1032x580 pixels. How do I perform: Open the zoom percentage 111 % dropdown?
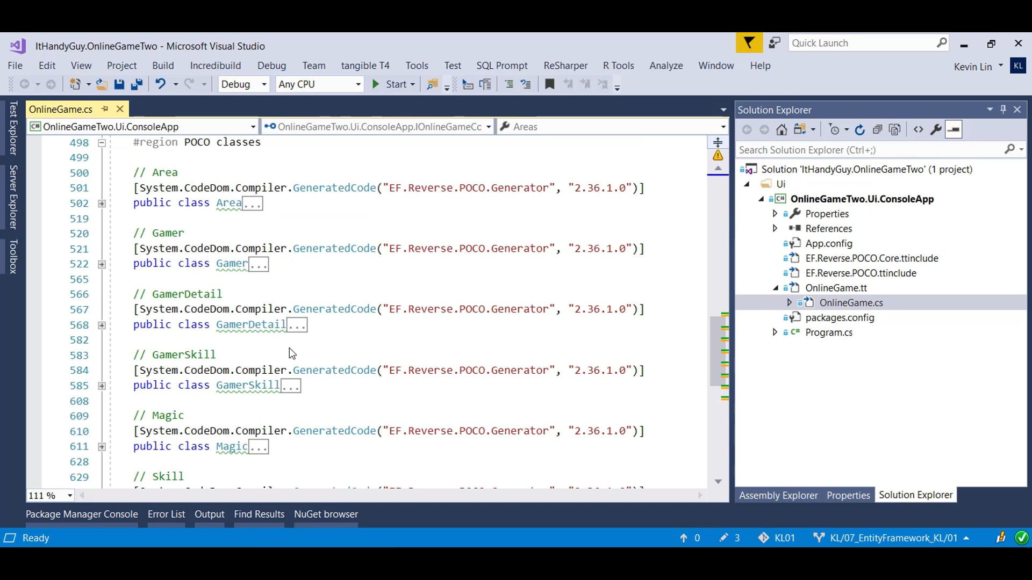[x=70, y=495]
